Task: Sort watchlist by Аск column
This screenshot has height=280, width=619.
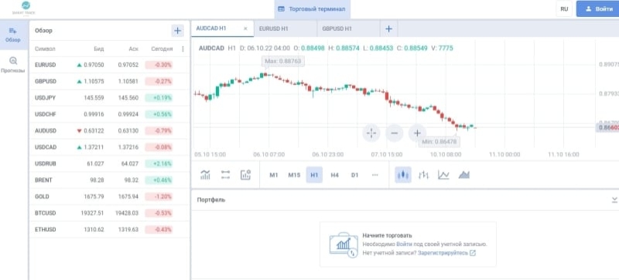Action: coord(133,49)
